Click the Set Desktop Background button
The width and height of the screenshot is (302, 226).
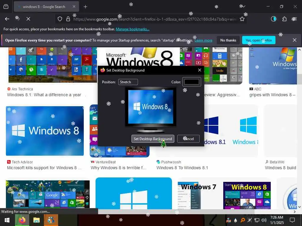(153, 139)
